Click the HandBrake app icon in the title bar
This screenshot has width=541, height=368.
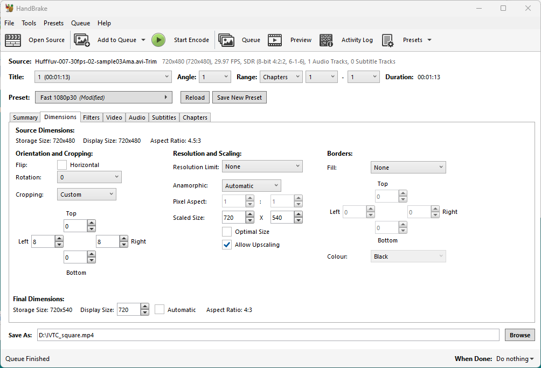(9, 8)
